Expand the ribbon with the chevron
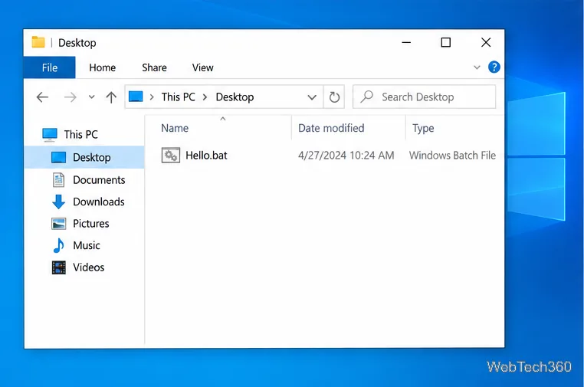Screen dimensions: 584x387 point(477,67)
